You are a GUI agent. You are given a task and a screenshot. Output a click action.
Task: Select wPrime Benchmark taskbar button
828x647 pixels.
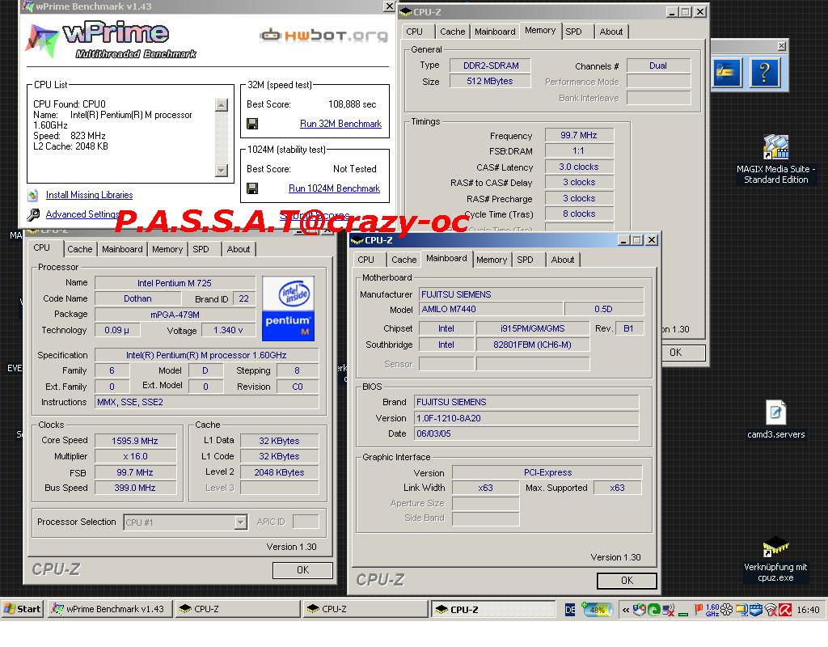[x=110, y=609]
